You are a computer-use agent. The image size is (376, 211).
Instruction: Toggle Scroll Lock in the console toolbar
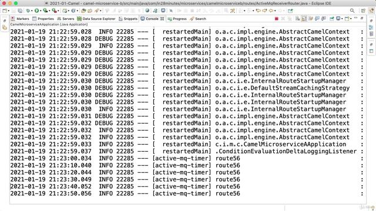(304, 19)
